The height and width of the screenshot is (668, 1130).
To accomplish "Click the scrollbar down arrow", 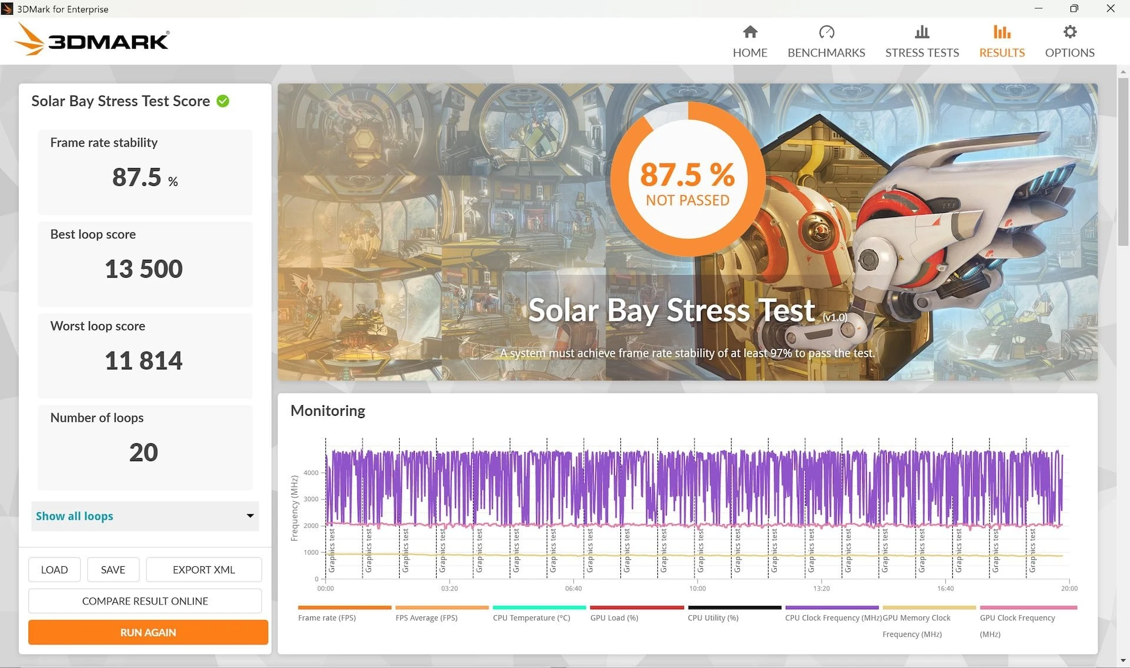I will (1123, 661).
